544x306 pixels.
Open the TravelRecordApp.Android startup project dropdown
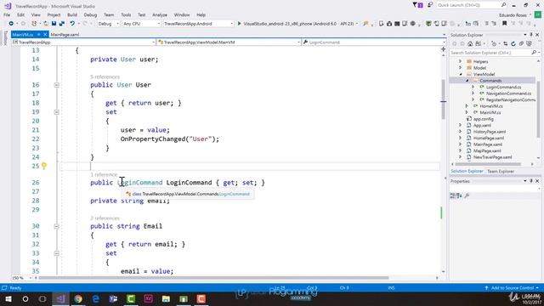198,24
